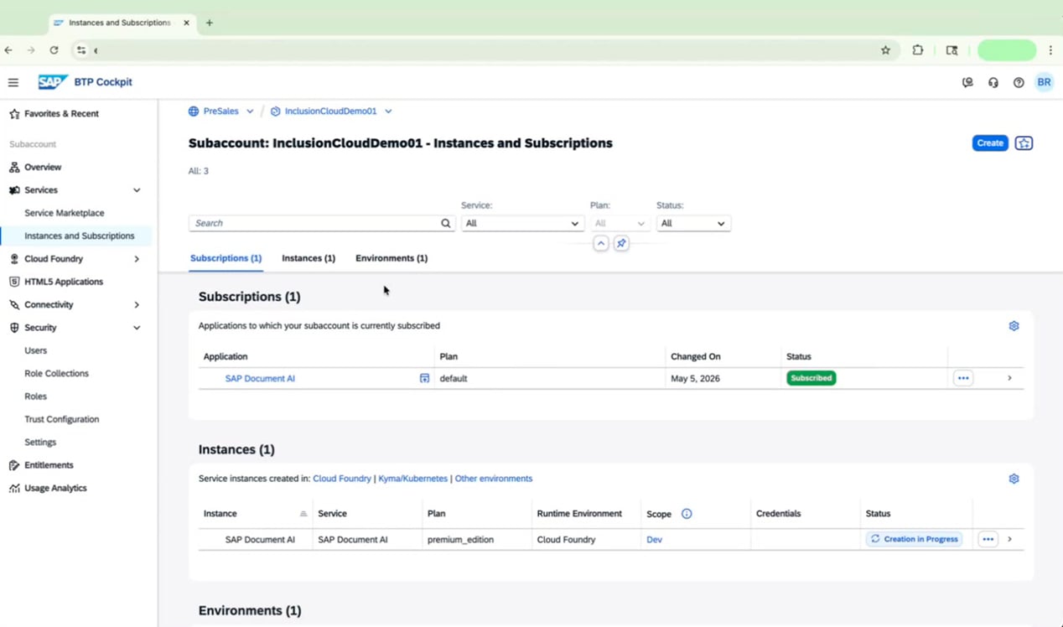Open actions menu for SAP Document AI instance
The width and height of the screenshot is (1063, 627).
pos(988,539)
